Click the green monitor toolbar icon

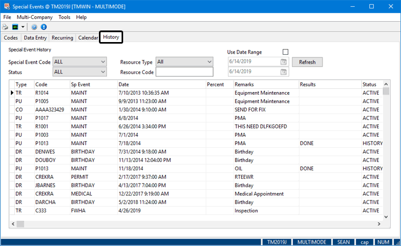point(16,27)
